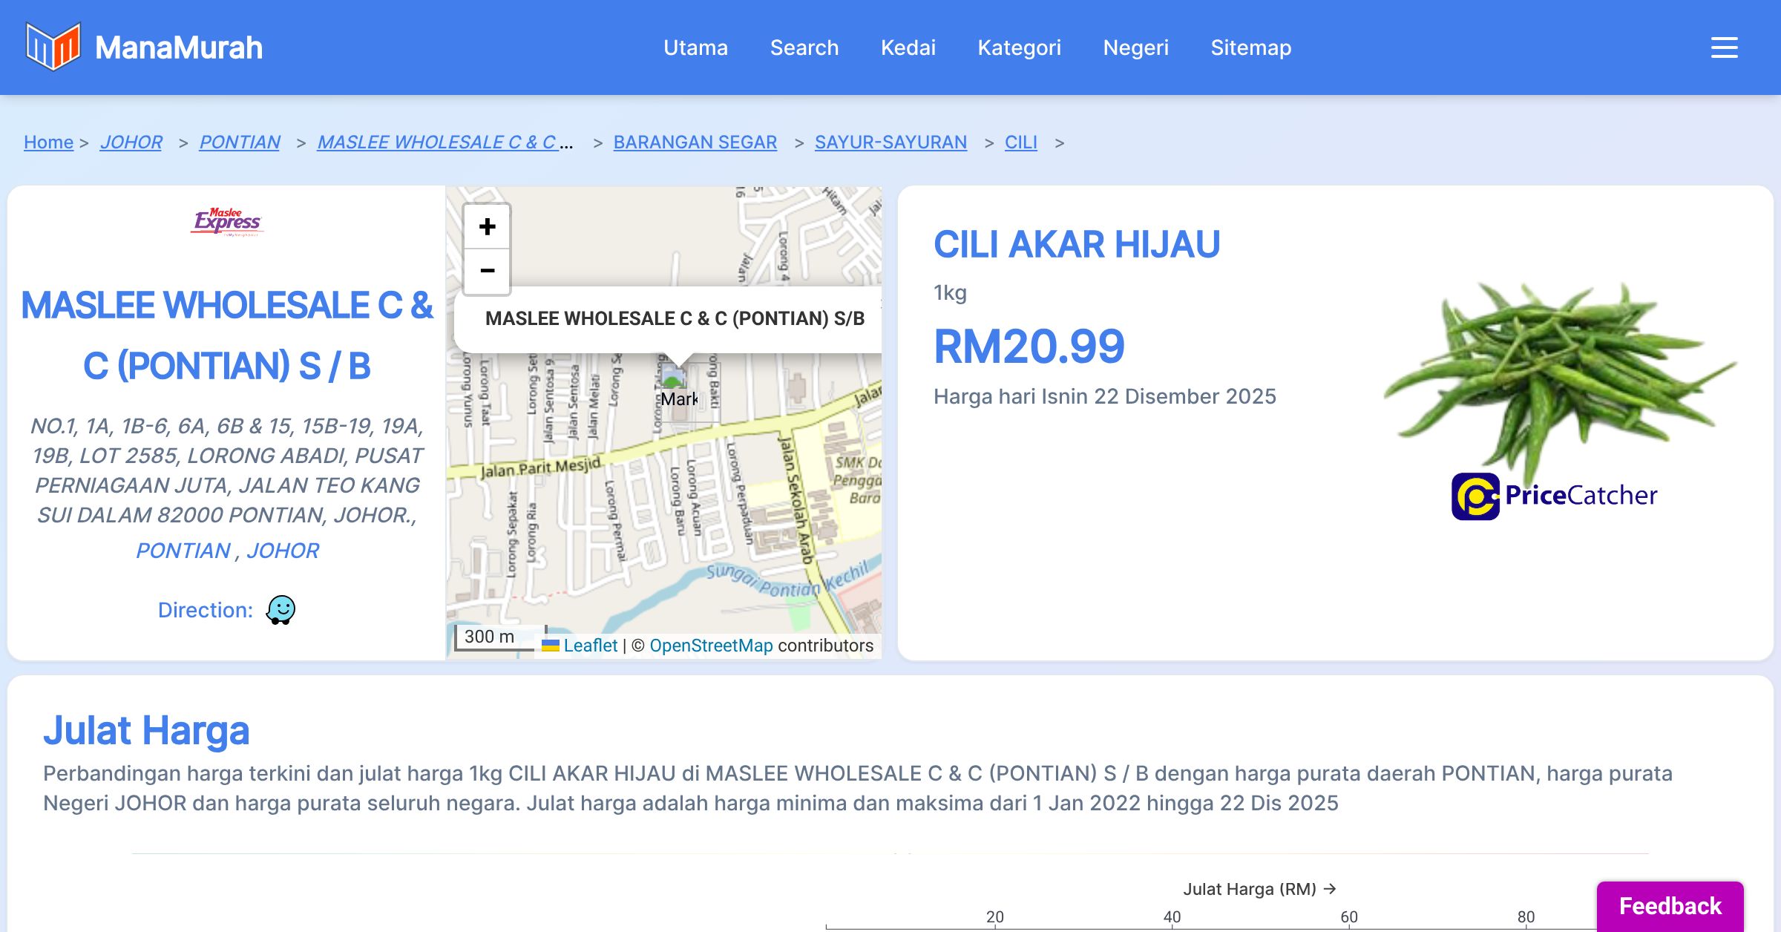This screenshot has width=1781, height=932.
Task: Follow the SAYUR-SAYURAN breadcrumb link
Action: (x=890, y=142)
